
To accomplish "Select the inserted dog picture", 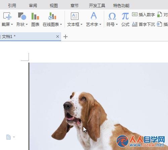I will click(98, 106).
